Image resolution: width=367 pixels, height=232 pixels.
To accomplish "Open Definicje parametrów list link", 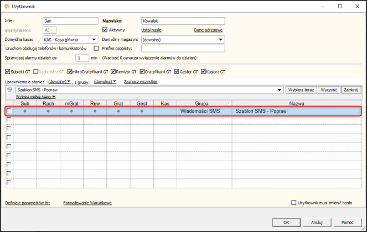I will 28,203.
